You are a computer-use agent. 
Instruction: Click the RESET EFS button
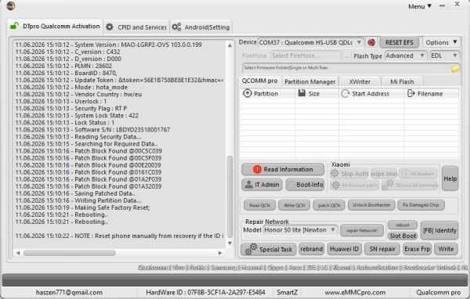(x=399, y=42)
